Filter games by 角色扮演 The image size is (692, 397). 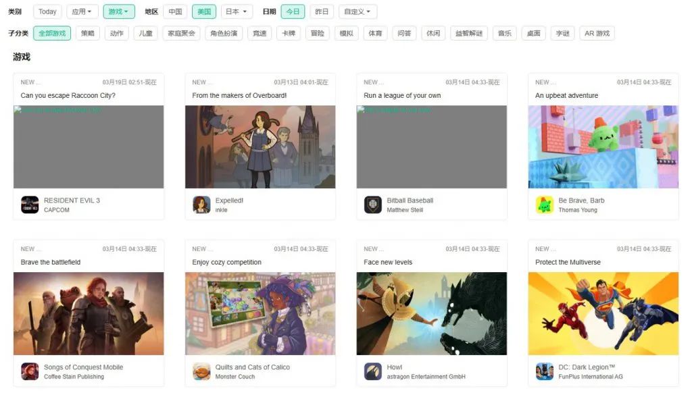click(224, 33)
